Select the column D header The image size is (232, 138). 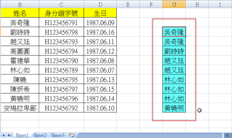click(100, 4)
